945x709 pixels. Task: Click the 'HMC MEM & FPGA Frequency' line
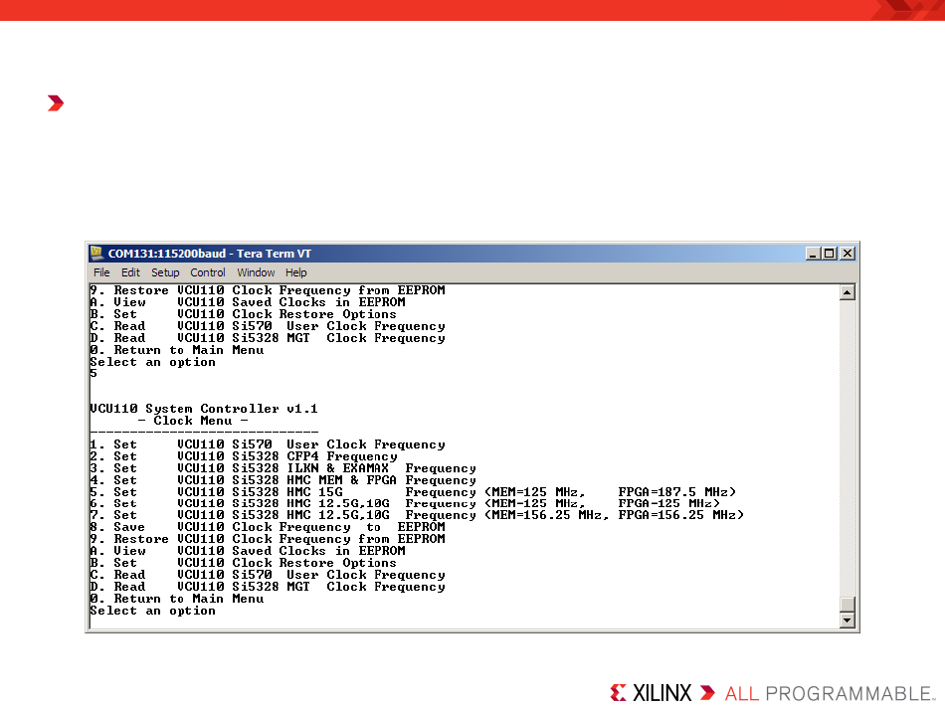283,480
